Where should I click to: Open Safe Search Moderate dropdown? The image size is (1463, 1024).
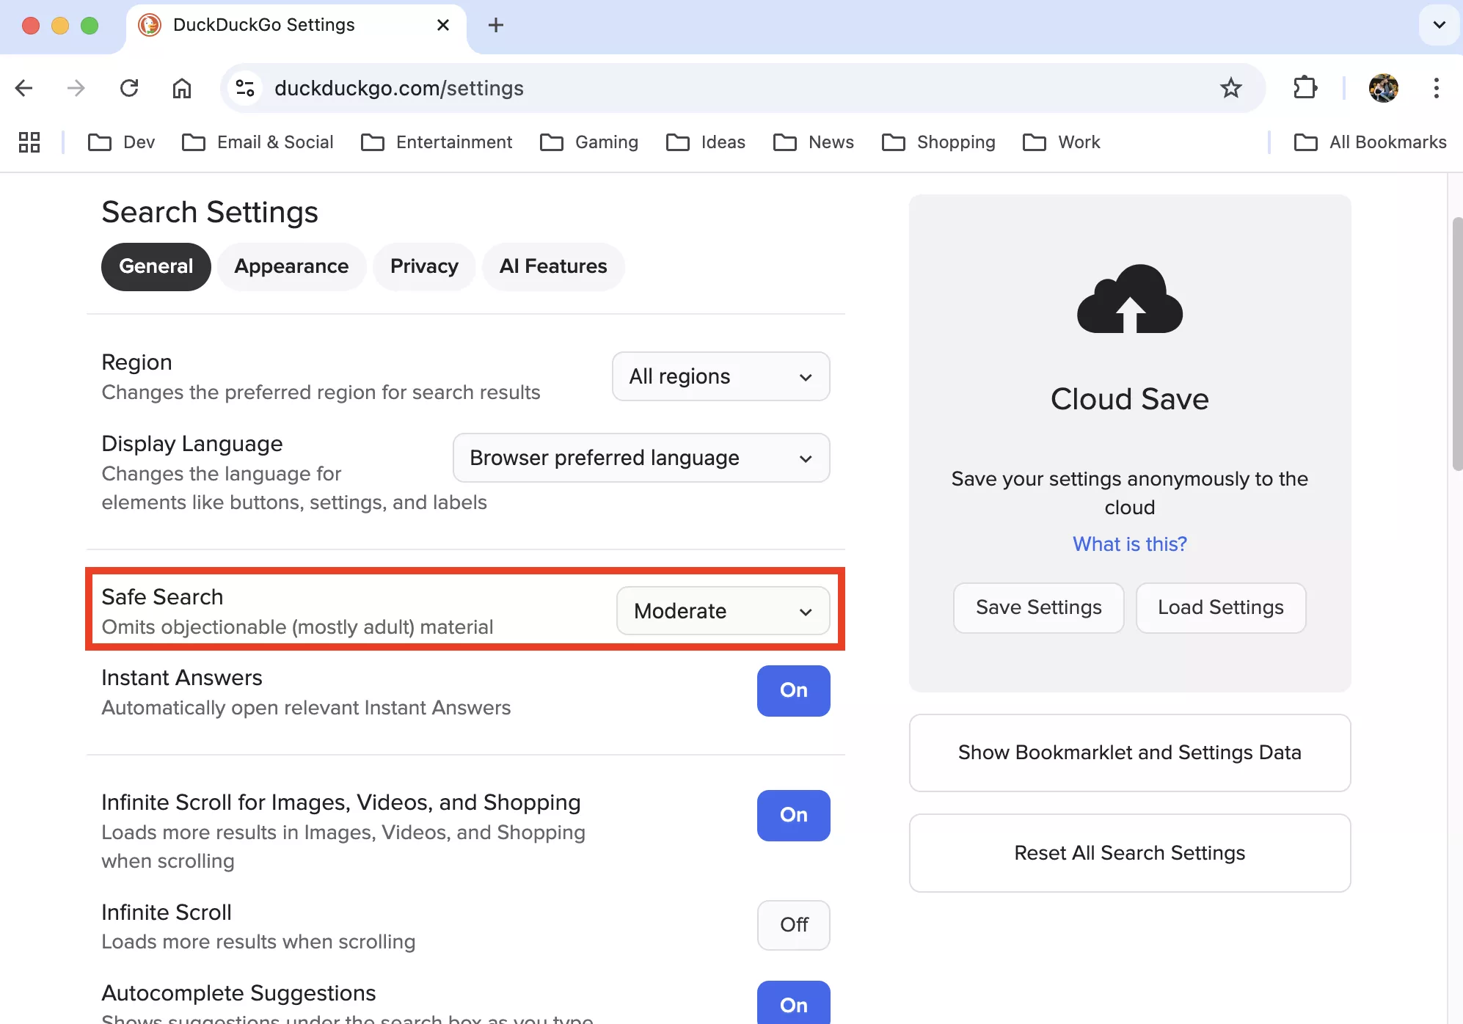coord(723,611)
